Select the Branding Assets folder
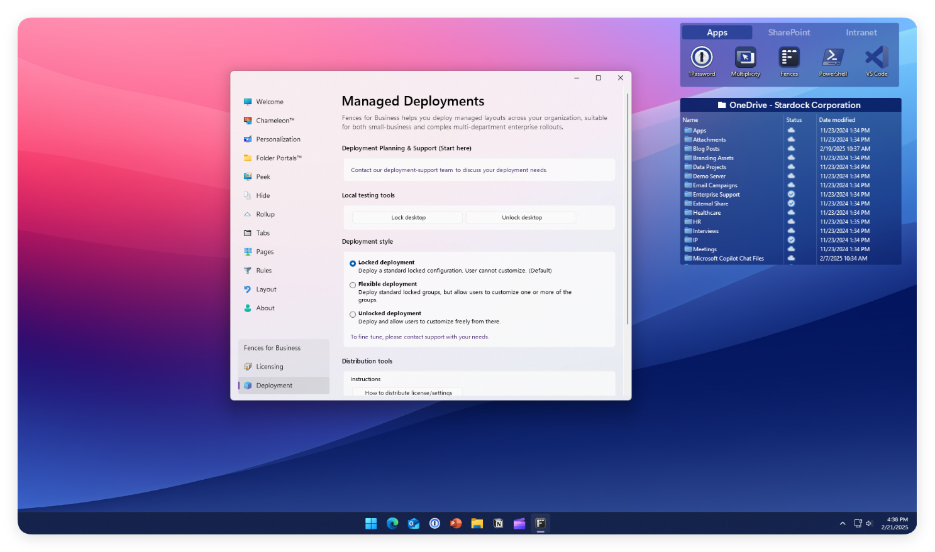Viewport: 935px width, 552px height. point(709,158)
